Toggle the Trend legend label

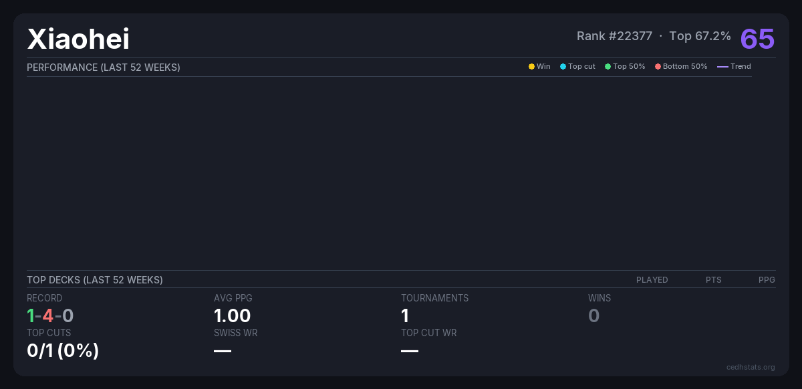point(741,67)
